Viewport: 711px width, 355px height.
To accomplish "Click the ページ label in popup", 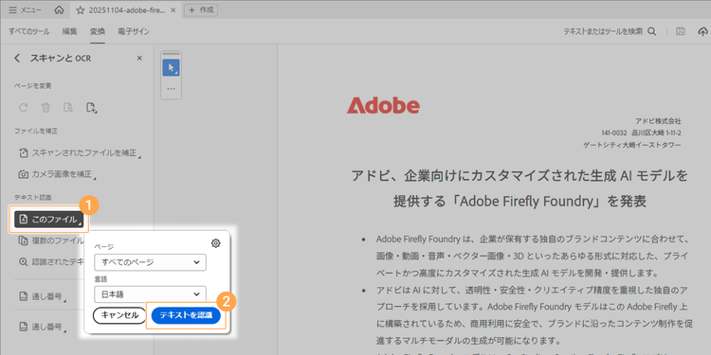I will coord(104,247).
